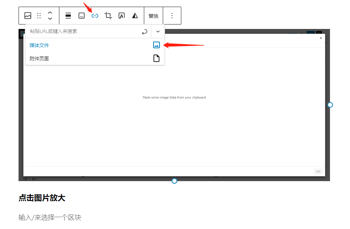Expand the link settings chevron
The height and width of the screenshot is (229, 350).
coord(158,32)
